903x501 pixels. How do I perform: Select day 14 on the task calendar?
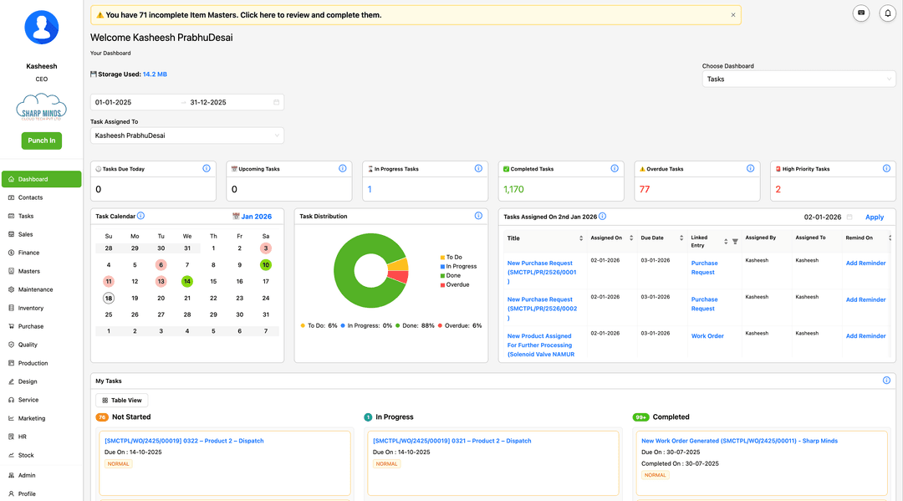tap(186, 281)
